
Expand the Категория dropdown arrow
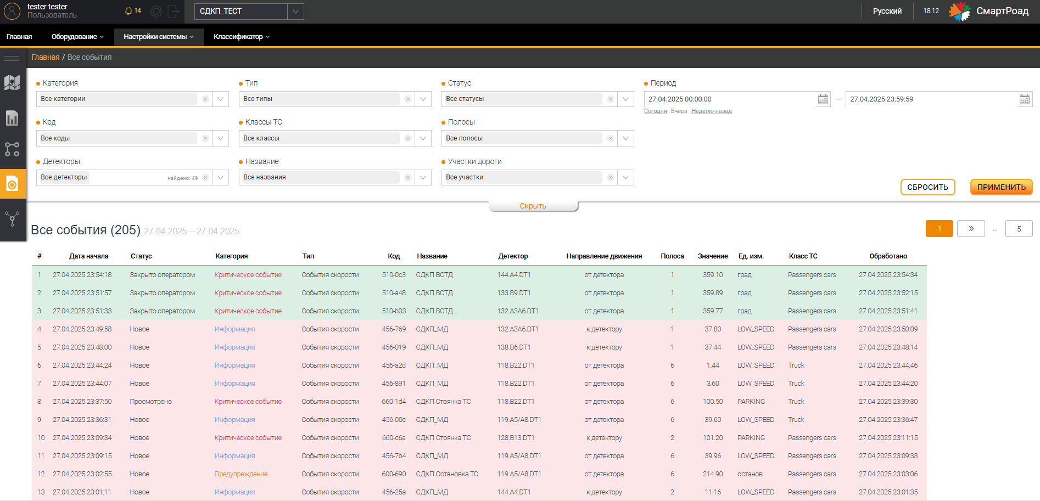pyautogui.click(x=220, y=99)
